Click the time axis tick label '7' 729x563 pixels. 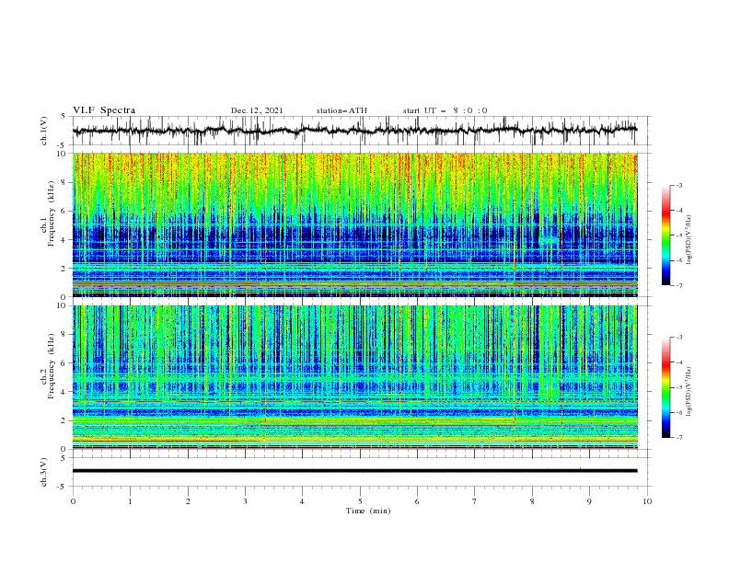pyautogui.click(x=475, y=501)
